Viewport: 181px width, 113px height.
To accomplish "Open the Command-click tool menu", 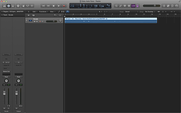I will 106,12.
